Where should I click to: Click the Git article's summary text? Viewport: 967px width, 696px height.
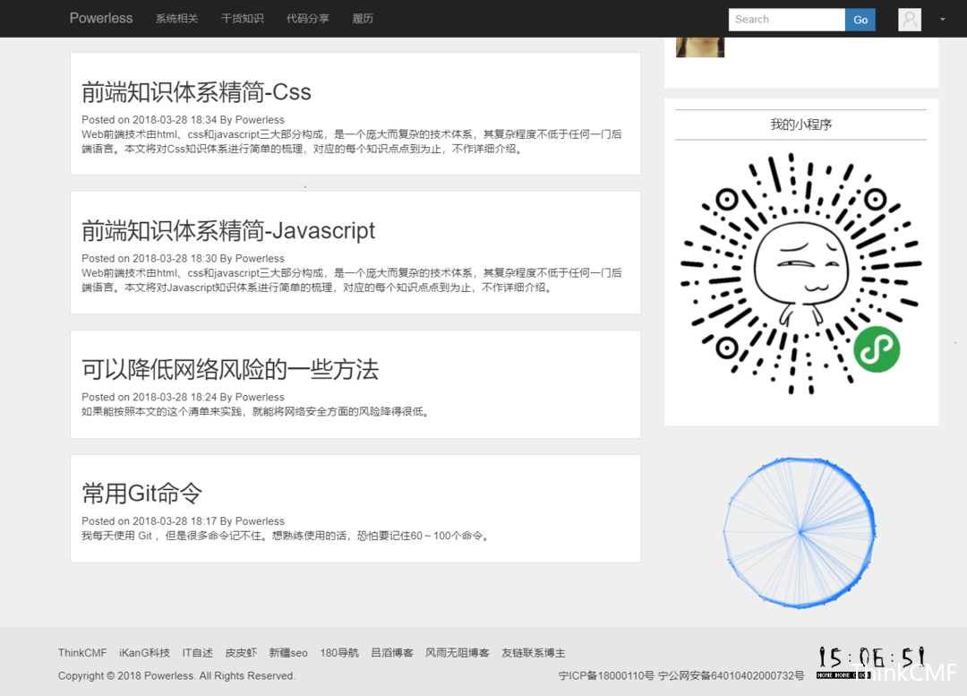pos(287,536)
